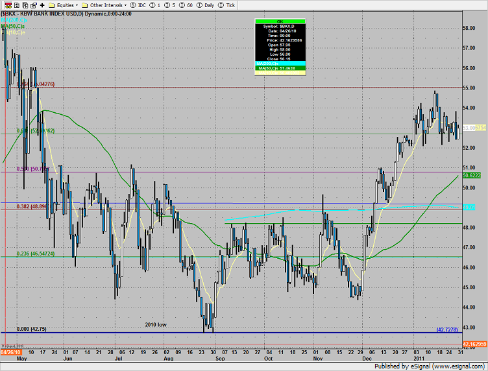
Task: Click the 0.000 (42.75) Fibonacci level label
Action: (x=30, y=329)
